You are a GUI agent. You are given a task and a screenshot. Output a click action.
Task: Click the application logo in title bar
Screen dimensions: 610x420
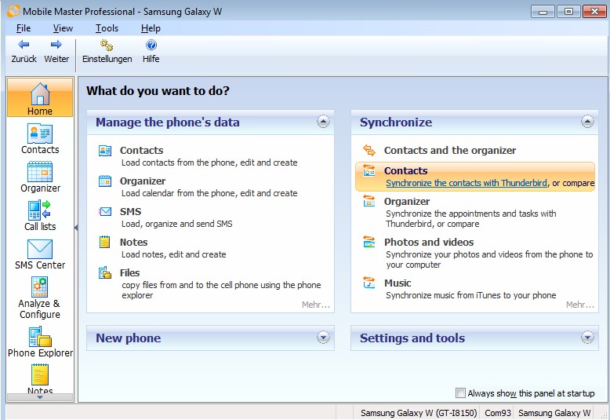[13, 11]
